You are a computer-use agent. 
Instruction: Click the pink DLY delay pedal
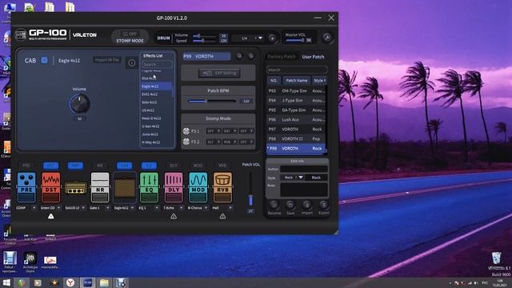coord(174,187)
